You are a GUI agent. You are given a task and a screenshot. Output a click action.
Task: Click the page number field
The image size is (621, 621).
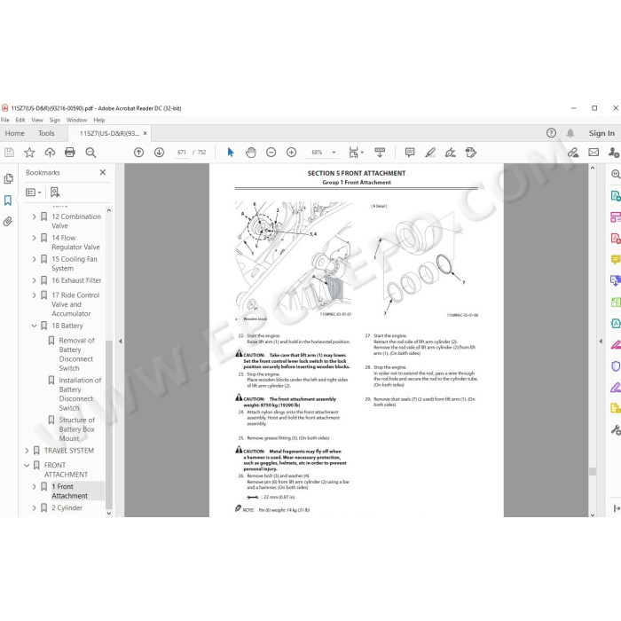pos(182,153)
